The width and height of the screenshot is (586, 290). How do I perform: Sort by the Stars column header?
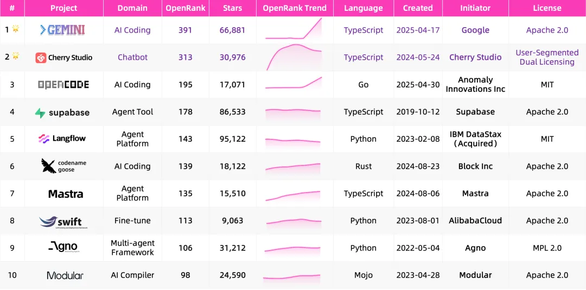(x=232, y=8)
